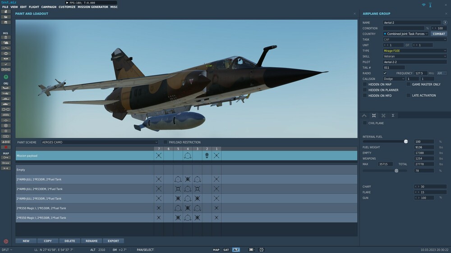Select the summary sigma tab icon
This screenshot has height=253, width=451.
pyautogui.click(x=393, y=116)
